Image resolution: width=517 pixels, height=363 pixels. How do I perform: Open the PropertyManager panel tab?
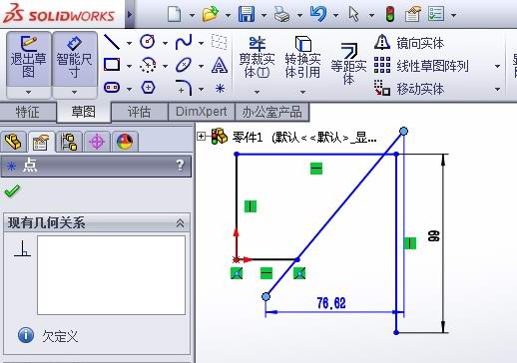41,142
